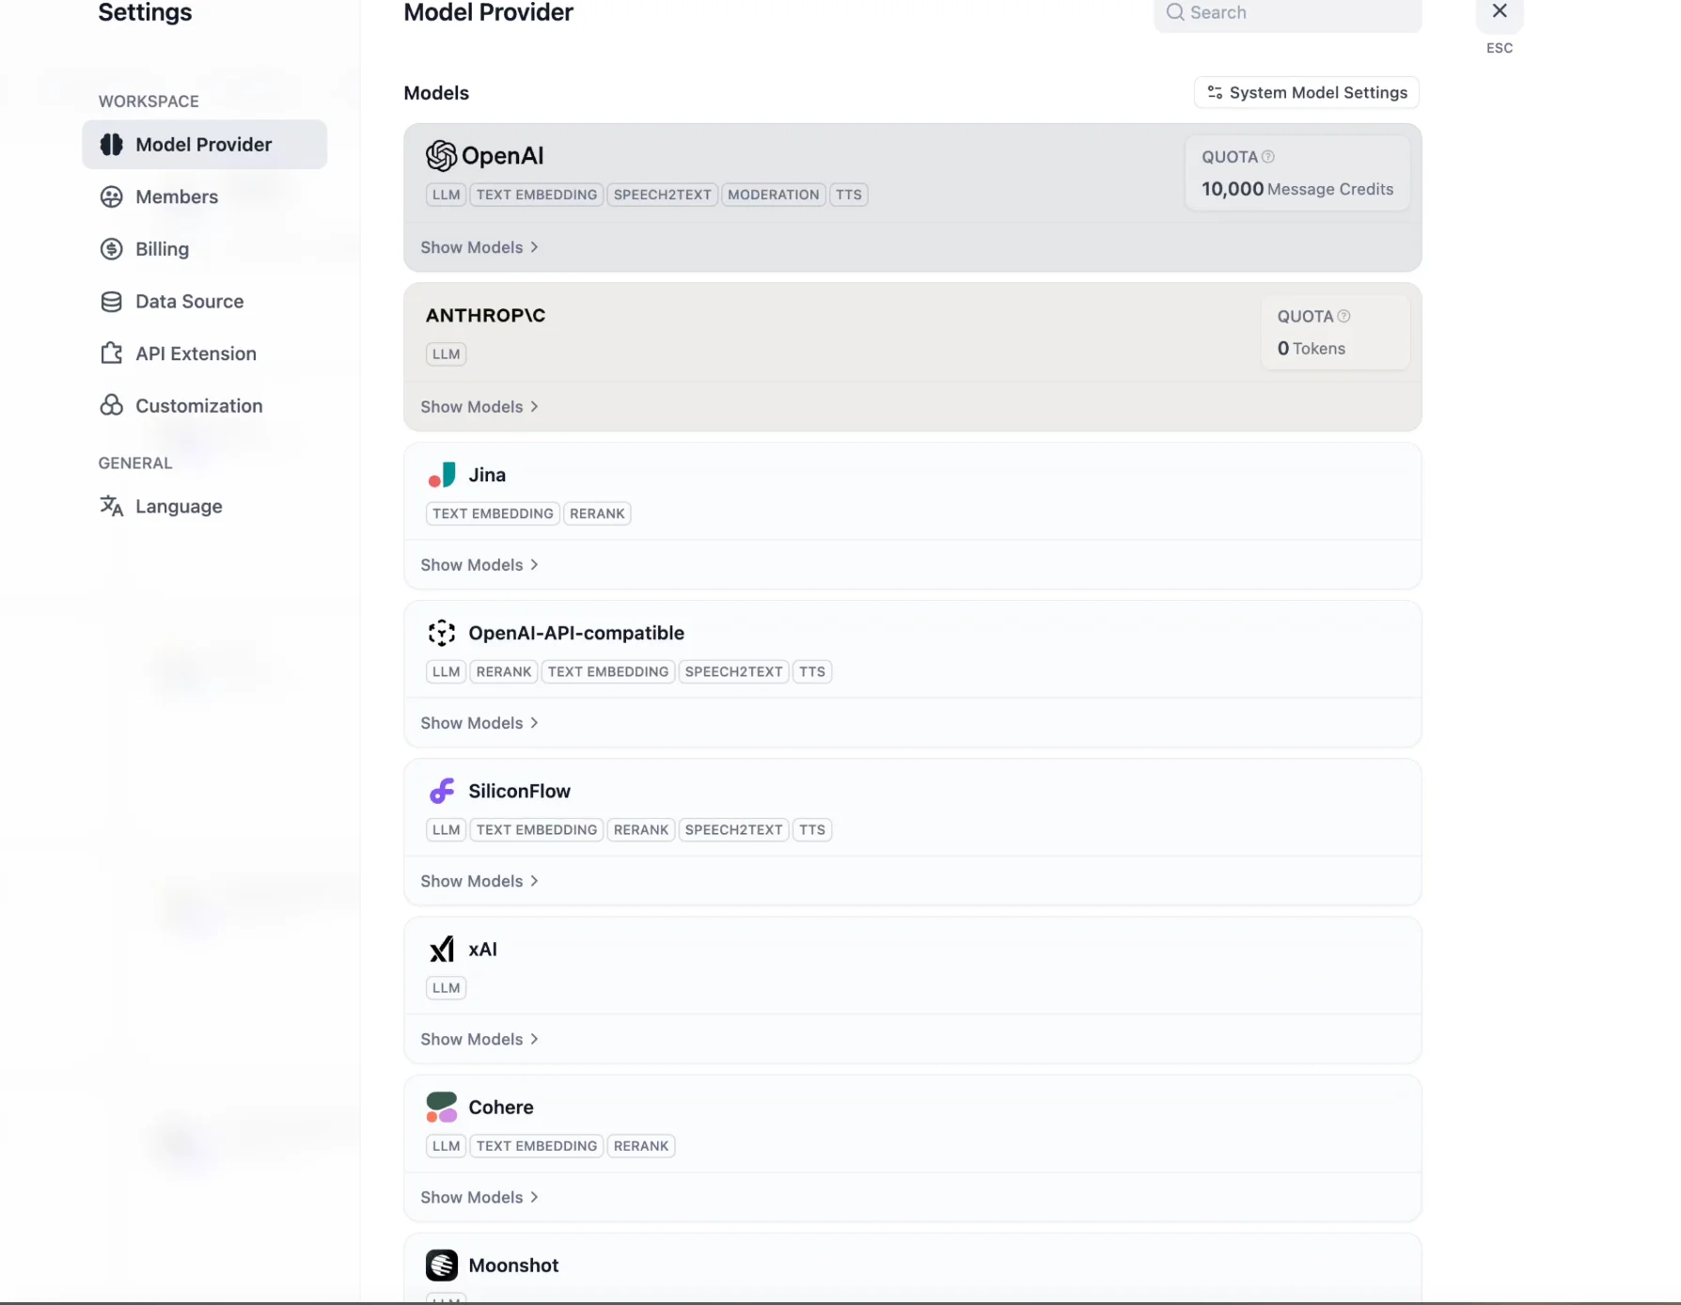
Task: Click the xAI logo icon
Action: click(x=441, y=950)
